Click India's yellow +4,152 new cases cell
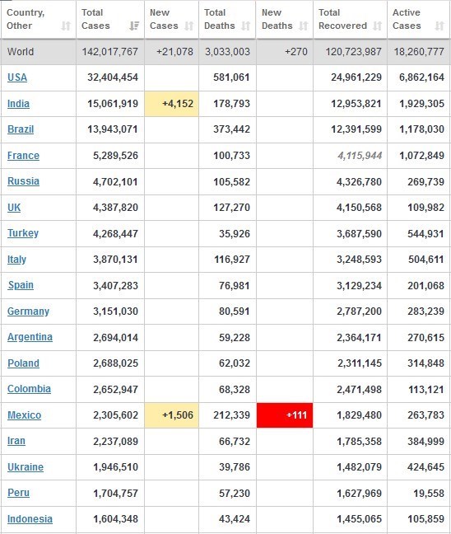 (x=172, y=104)
